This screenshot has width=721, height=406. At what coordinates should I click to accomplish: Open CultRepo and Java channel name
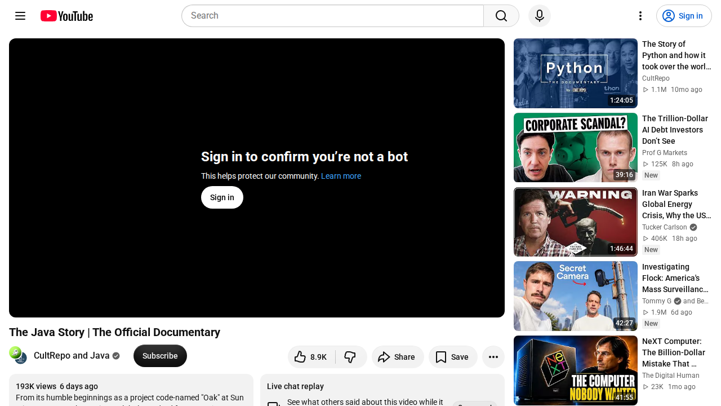click(x=72, y=356)
